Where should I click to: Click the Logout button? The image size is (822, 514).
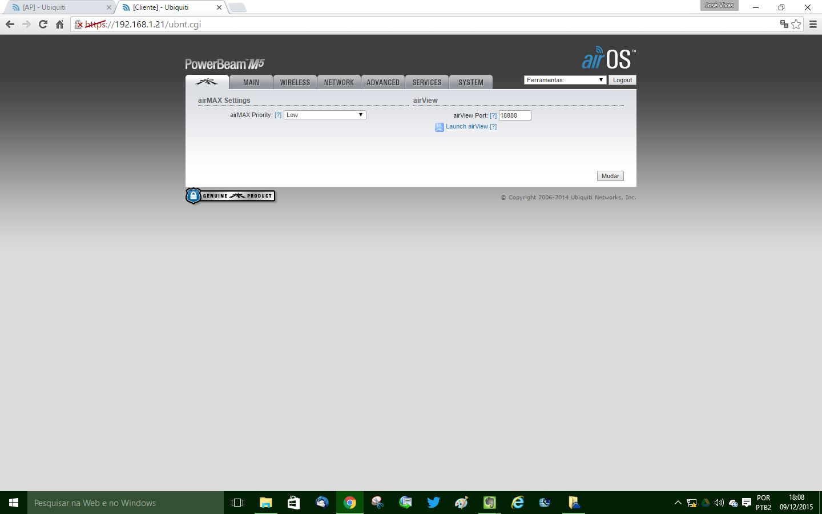pyautogui.click(x=622, y=80)
